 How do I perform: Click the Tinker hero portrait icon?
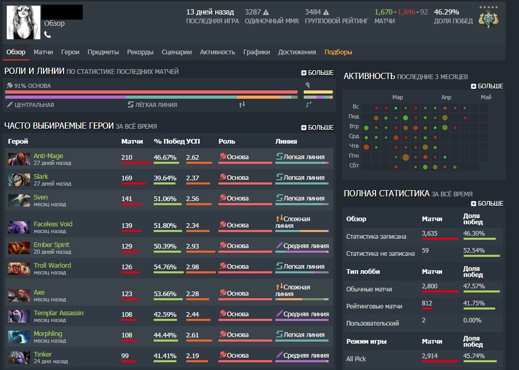[19, 358]
